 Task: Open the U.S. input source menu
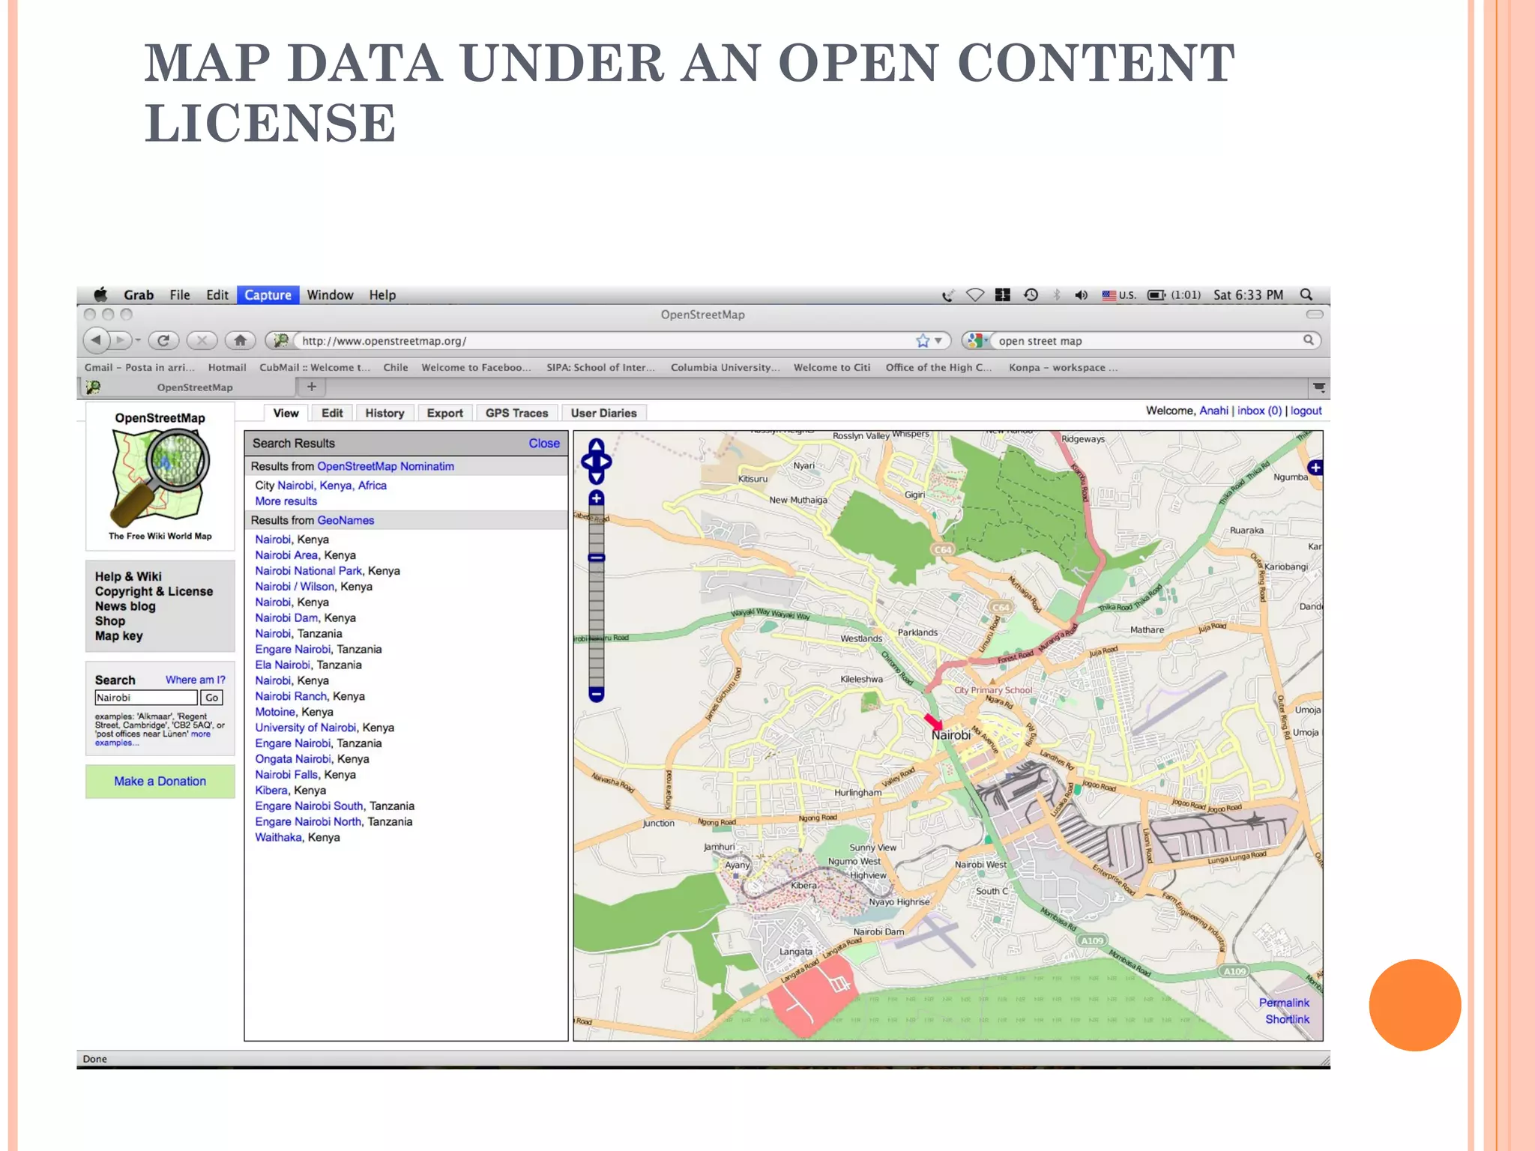[x=1120, y=295]
